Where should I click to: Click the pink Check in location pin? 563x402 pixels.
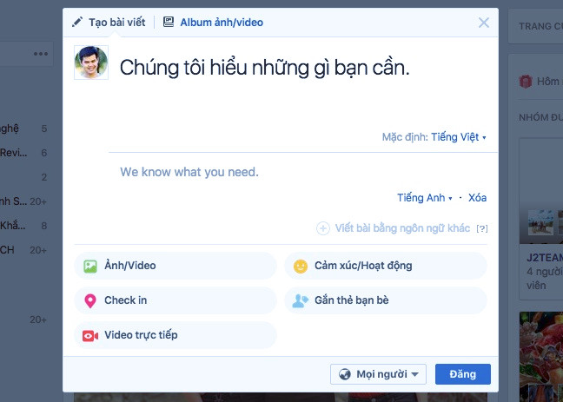(89, 300)
